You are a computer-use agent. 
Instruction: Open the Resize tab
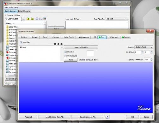[x=24, y=37]
